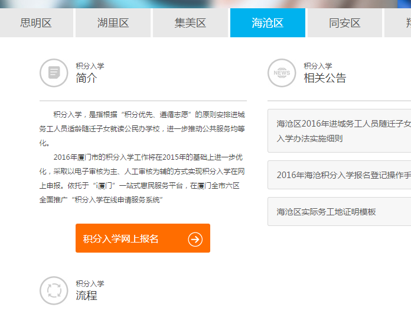Click the 积分入学网上报名 button text

pos(121,239)
